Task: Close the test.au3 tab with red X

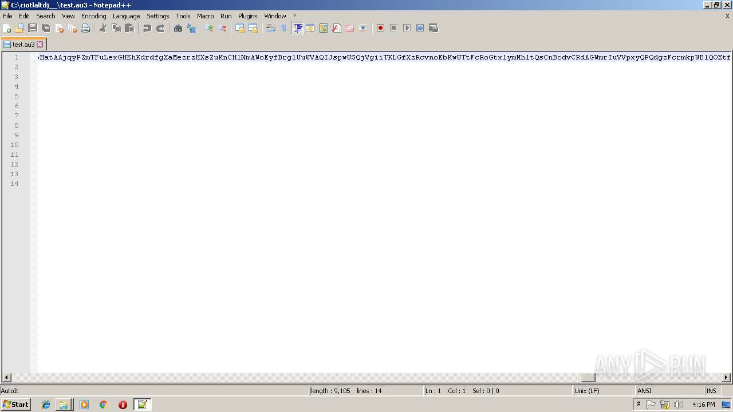Action: [x=40, y=44]
